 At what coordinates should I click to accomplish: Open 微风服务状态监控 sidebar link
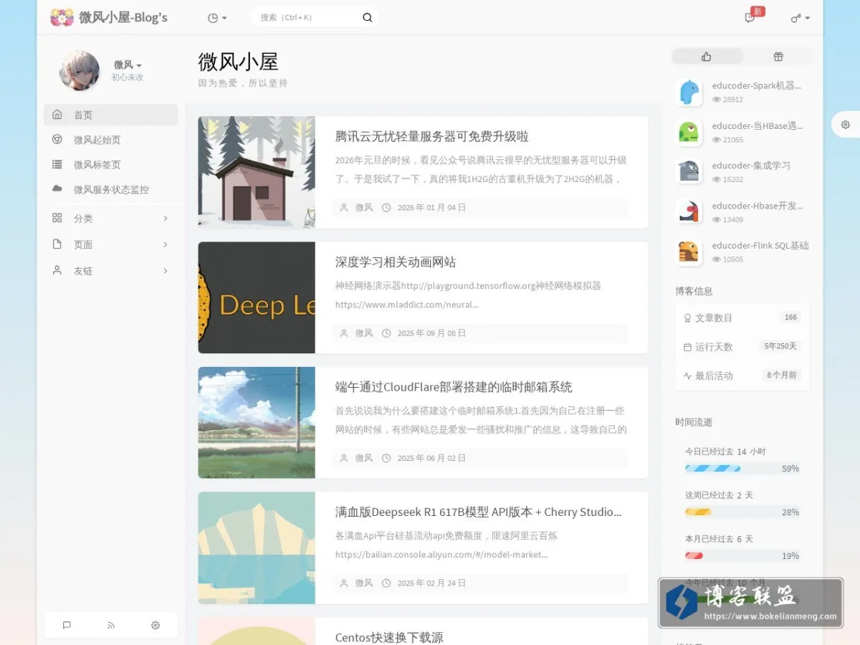(x=110, y=190)
